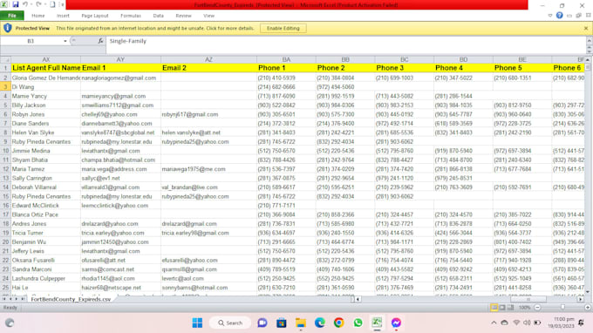This screenshot has width=593, height=333.
Task: Open the Page Layout ribbon tab
Action: tap(95, 16)
